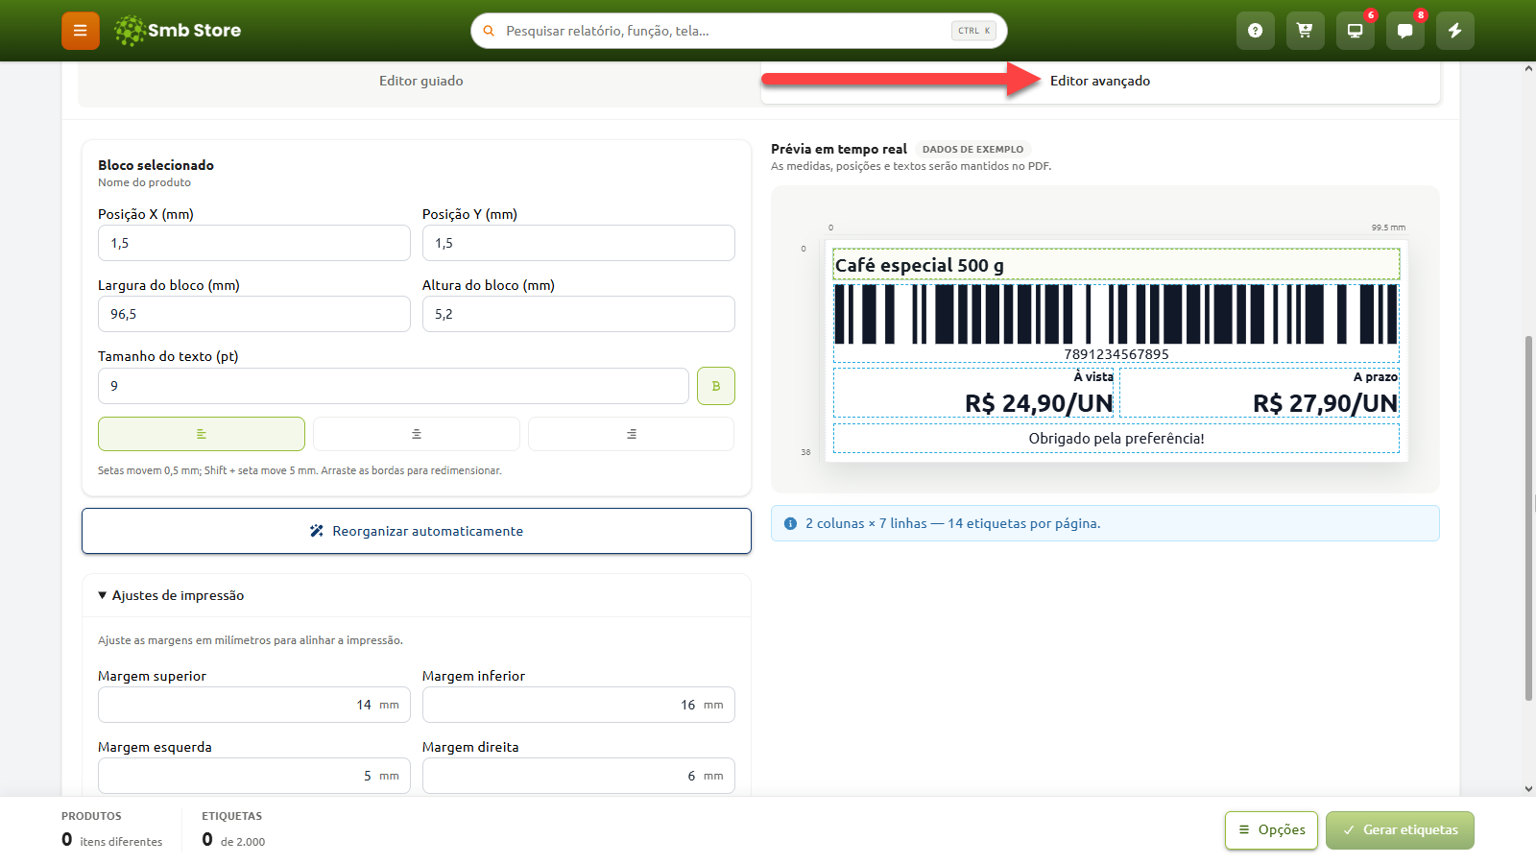The image size is (1536, 864).
Task: Click the Tamanho do texto field
Action: coord(394,386)
